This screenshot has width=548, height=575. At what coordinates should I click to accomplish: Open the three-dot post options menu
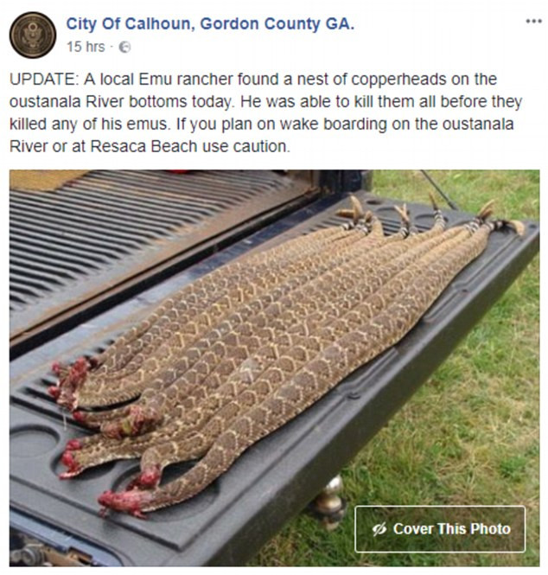pyautogui.click(x=532, y=21)
